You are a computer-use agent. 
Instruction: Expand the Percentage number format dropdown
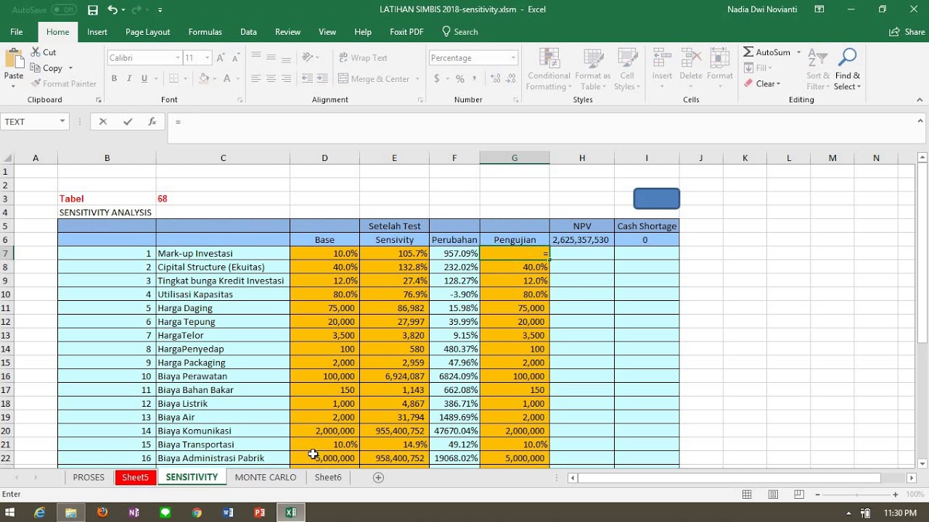click(x=513, y=58)
